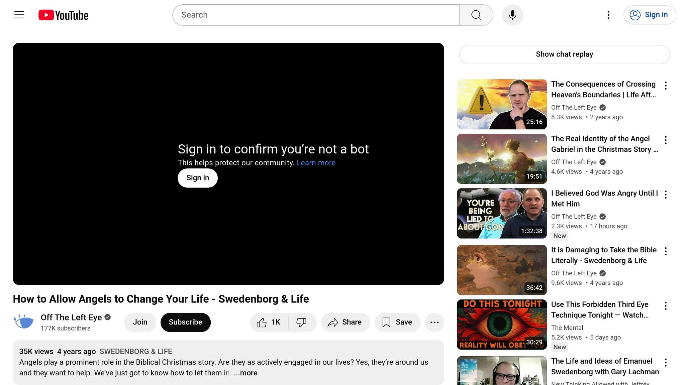Open options for Emanuel Swedenborg Lachman video

(x=666, y=363)
